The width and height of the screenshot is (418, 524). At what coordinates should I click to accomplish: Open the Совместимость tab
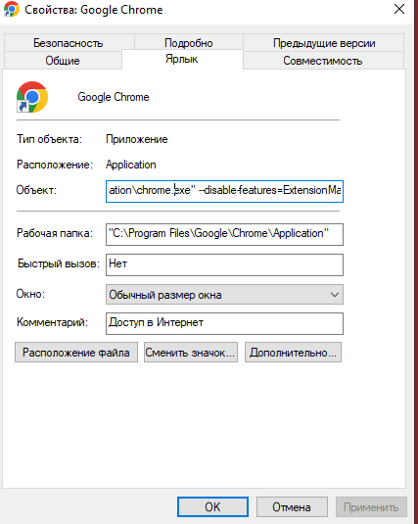point(323,61)
